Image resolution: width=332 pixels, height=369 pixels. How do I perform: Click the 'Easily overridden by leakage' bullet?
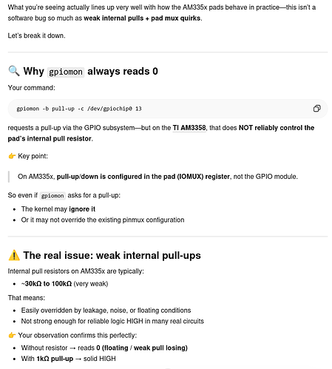point(106,310)
